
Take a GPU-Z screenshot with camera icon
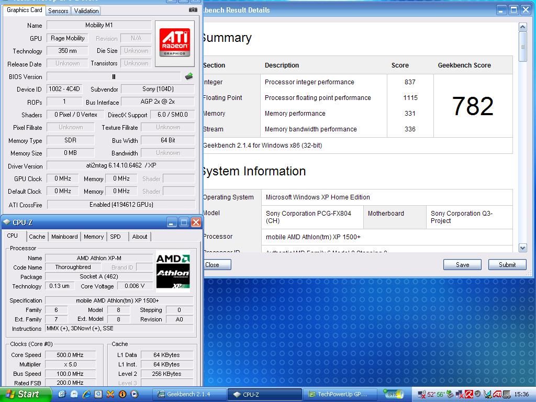point(193,9)
